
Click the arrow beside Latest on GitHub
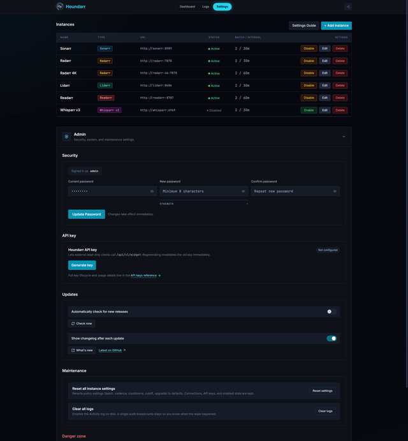[124, 350]
